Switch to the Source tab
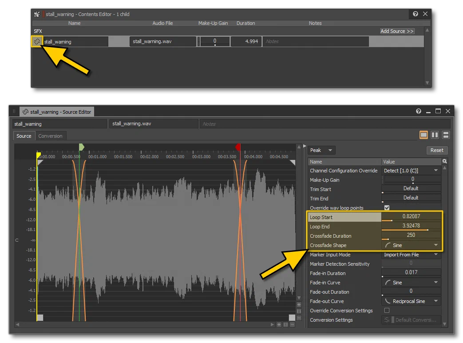 24,136
